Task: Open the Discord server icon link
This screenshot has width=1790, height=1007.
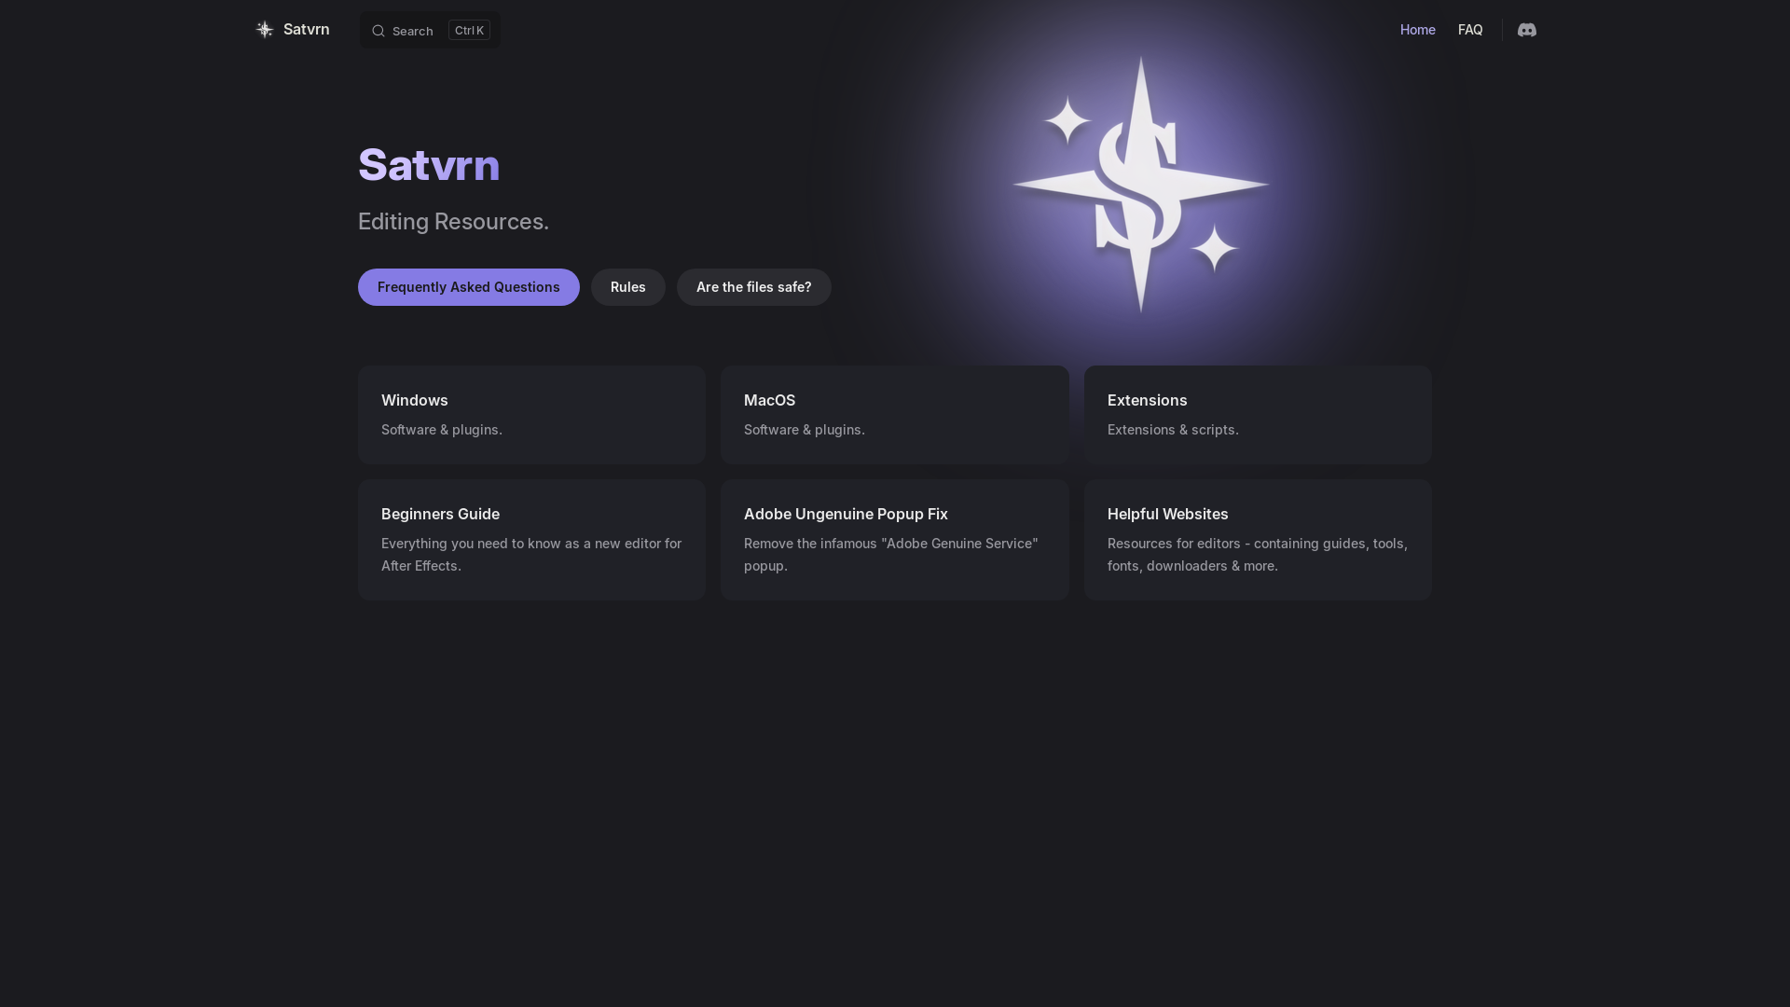Action: [x=1526, y=30]
